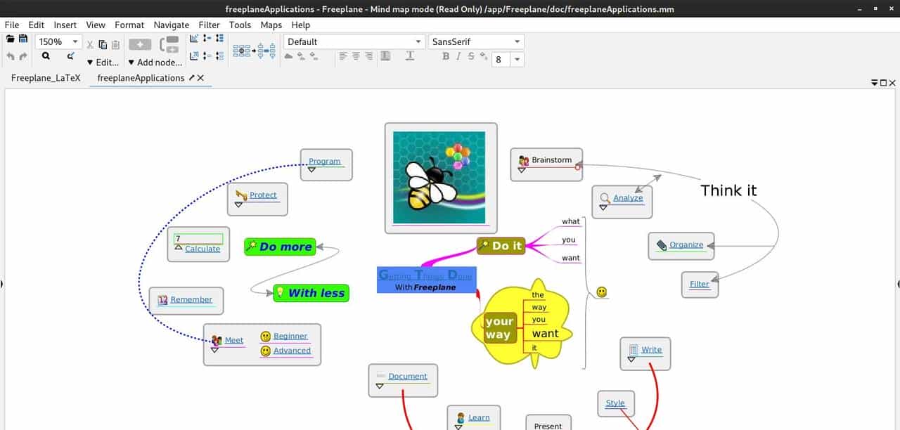Open the Calculate node link

coord(202,249)
